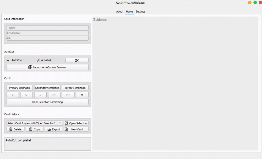
Task: Apply Primary Emphasis formatting
Action: (x=19, y=88)
